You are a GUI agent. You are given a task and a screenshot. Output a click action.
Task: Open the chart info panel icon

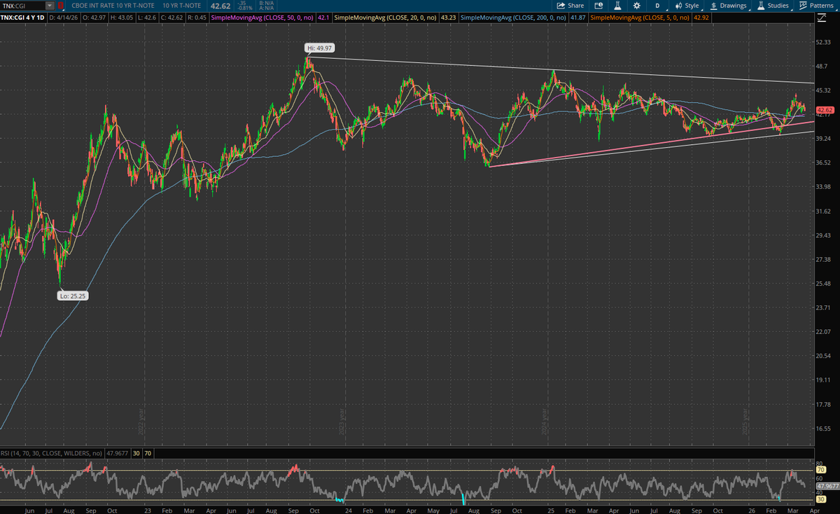(x=598, y=6)
